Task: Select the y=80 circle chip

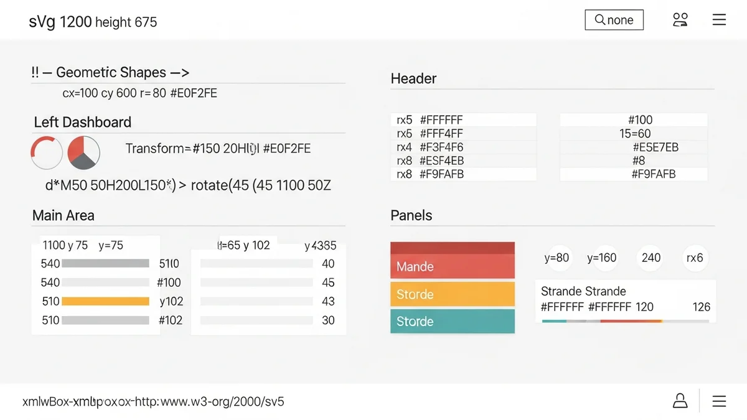Action: tap(557, 258)
